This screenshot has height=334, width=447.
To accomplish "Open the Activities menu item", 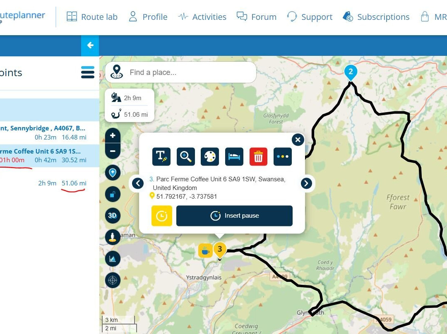I will click(x=202, y=17).
